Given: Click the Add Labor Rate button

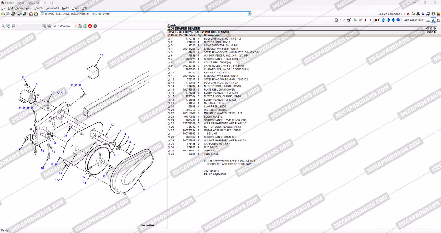Looking at the screenshot, I should coord(414,20).
